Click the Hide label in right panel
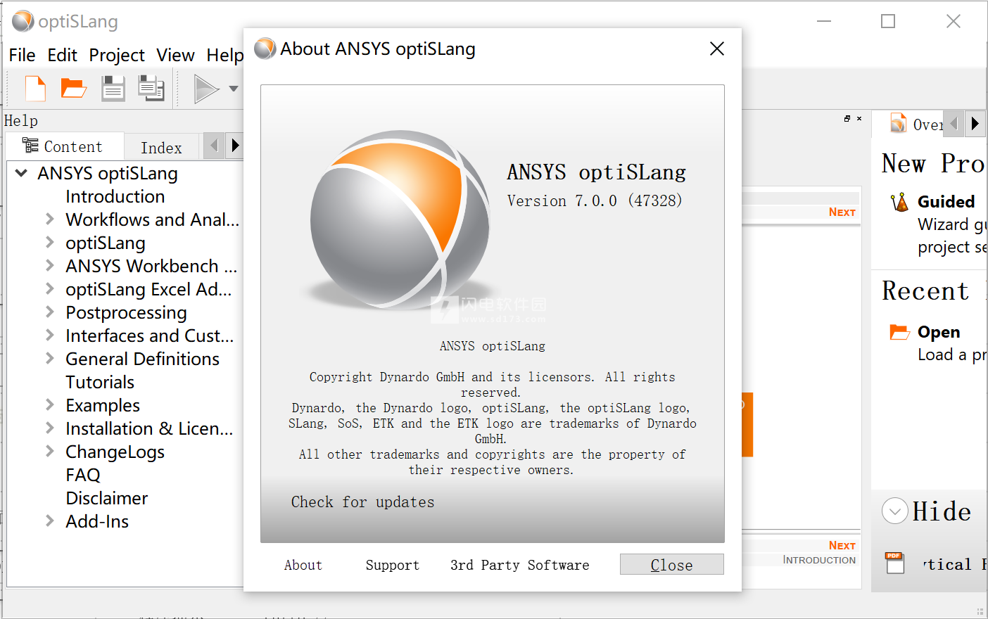This screenshot has height=619, width=988. click(x=942, y=511)
